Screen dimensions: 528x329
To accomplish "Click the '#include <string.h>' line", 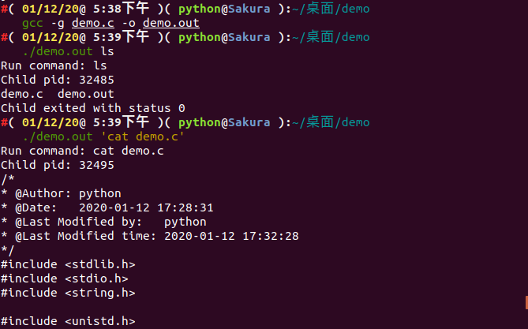I will [68, 293].
